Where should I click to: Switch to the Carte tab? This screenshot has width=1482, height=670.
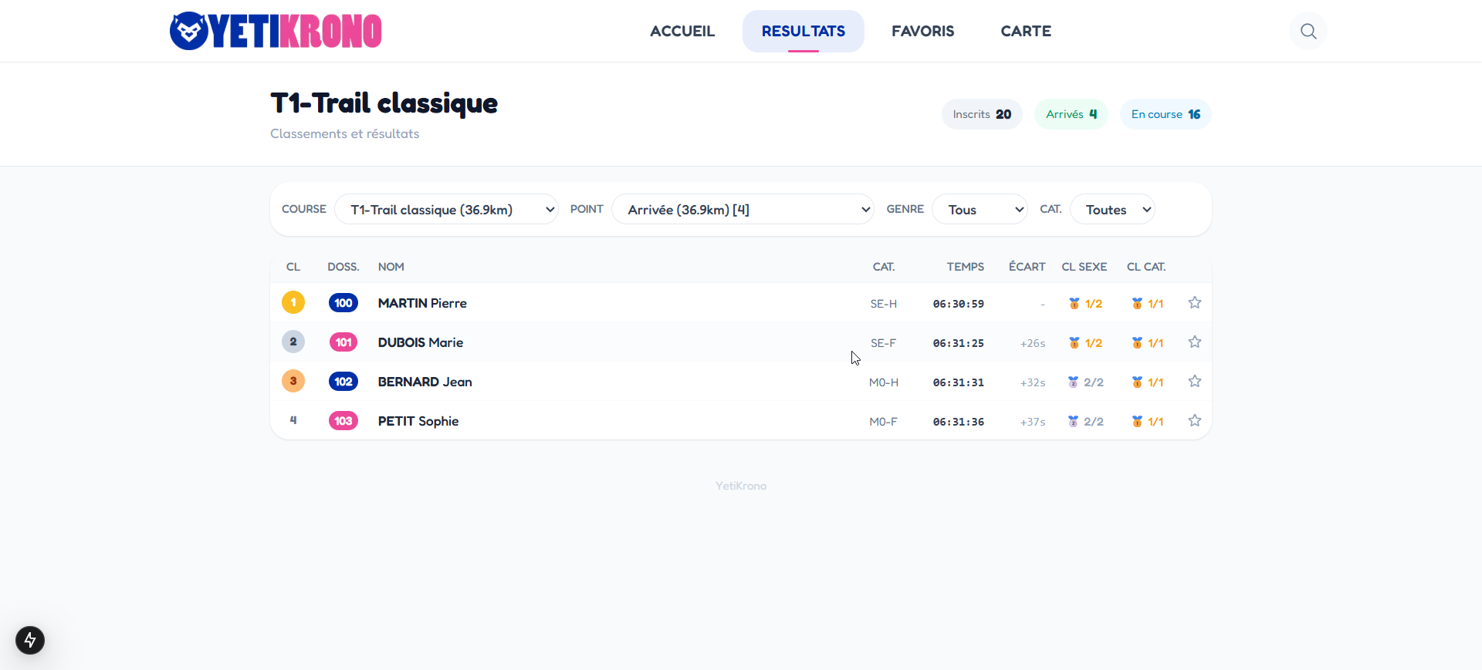[x=1026, y=32]
